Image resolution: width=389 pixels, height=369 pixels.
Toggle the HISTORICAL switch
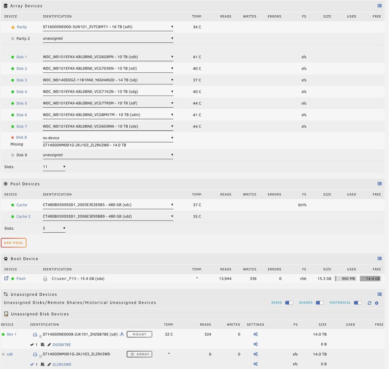click(358, 303)
